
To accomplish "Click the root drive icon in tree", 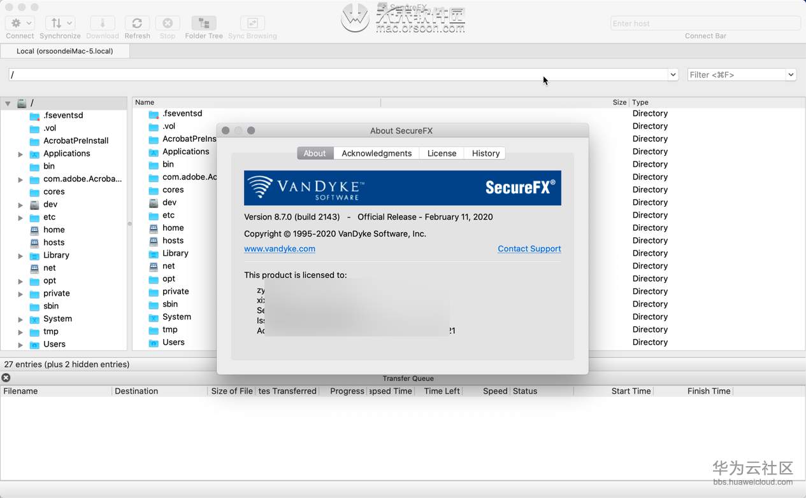I will (x=22, y=103).
